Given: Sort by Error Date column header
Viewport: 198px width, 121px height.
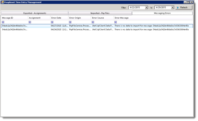Looking at the screenshot, I should (x=59, y=18).
